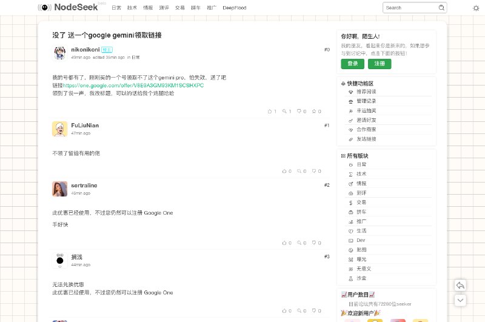Screen dimensions: 485x322
Task: Click the green 注册 button
Action: 380,64
